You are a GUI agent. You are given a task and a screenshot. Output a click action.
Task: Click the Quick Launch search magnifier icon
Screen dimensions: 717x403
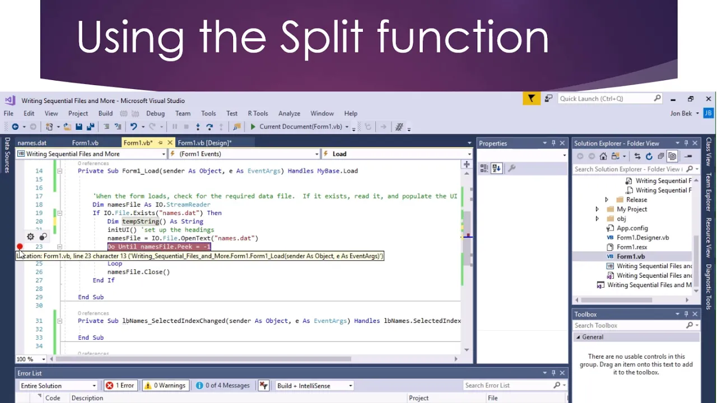[658, 99]
